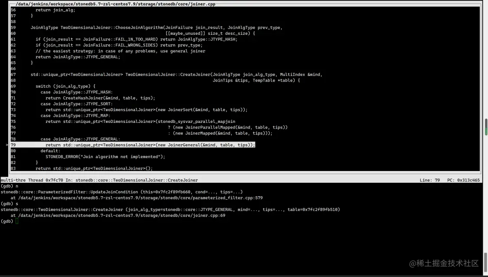Click the stonedb_sysvar_parallel_mapjoin line 75

[x=141, y=122]
